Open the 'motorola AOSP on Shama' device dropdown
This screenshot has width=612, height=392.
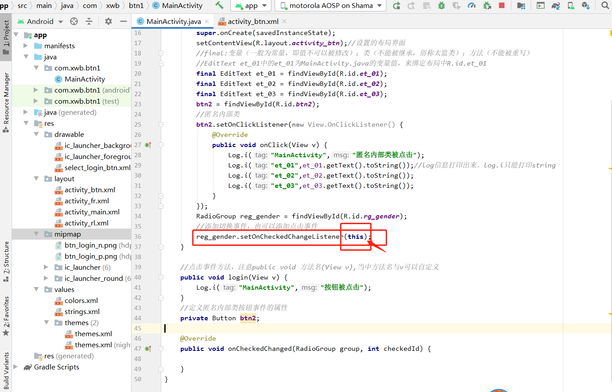[330, 6]
